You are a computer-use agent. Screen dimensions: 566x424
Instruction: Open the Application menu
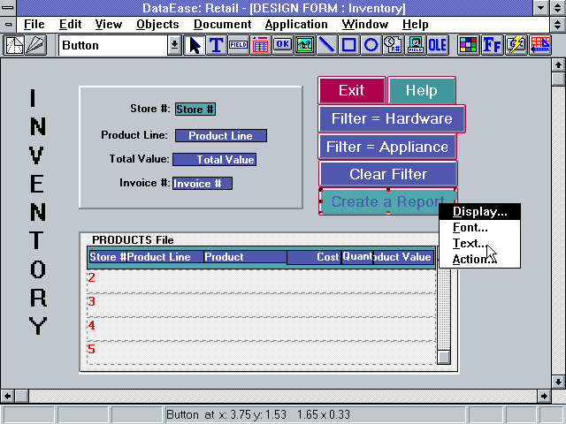coord(296,24)
